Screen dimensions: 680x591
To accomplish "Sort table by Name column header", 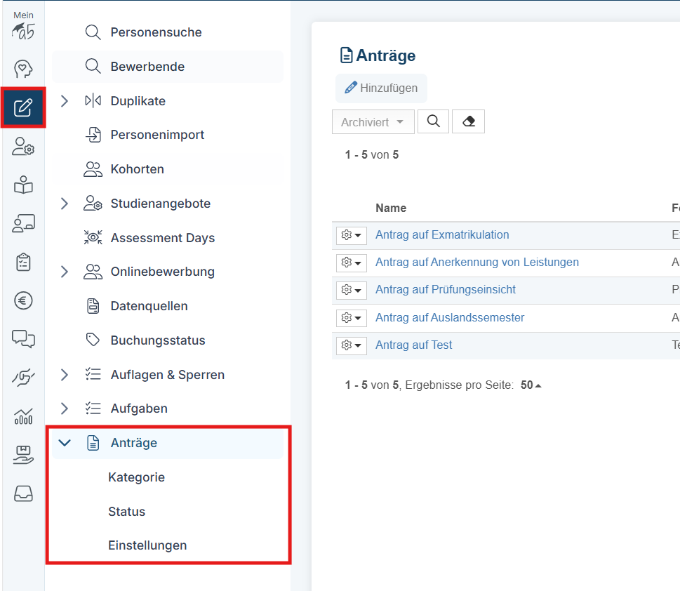I will tap(391, 208).
